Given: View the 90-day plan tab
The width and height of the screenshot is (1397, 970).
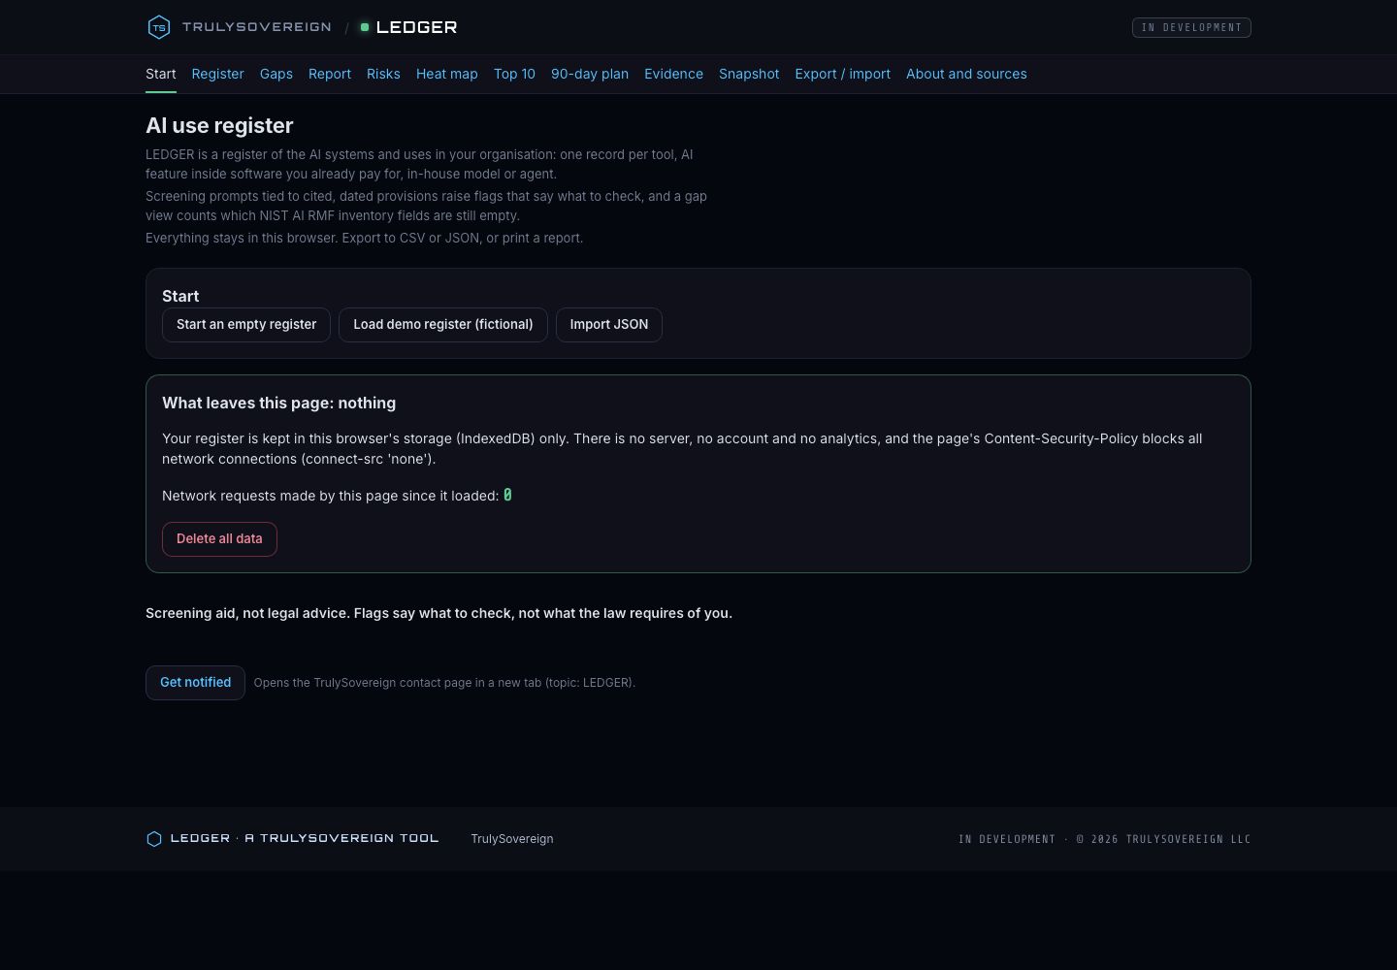Looking at the screenshot, I should click(590, 74).
